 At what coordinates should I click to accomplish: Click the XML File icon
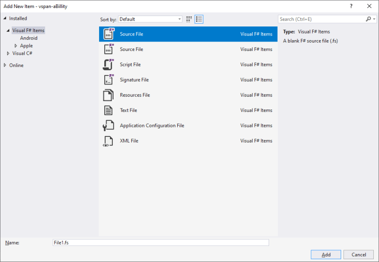[x=108, y=141]
